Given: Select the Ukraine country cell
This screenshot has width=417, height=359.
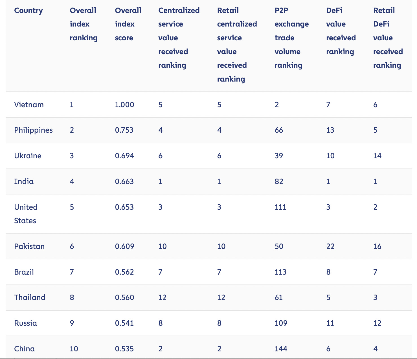Looking at the screenshot, I should [28, 156].
